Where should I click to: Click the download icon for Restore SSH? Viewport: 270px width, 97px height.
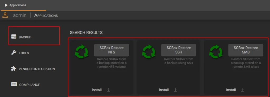pos(175,90)
